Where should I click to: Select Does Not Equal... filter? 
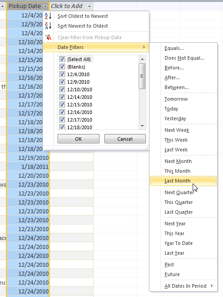coord(184,58)
